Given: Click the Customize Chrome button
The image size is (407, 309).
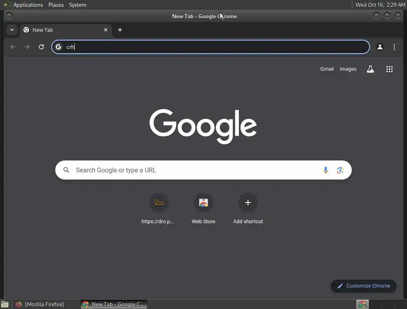Looking at the screenshot, I should [x=363, y=286].
